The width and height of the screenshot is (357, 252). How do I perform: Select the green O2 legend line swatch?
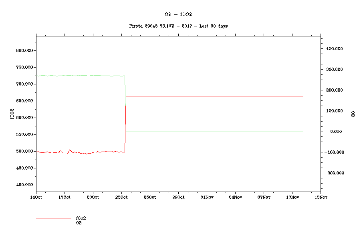53,223
